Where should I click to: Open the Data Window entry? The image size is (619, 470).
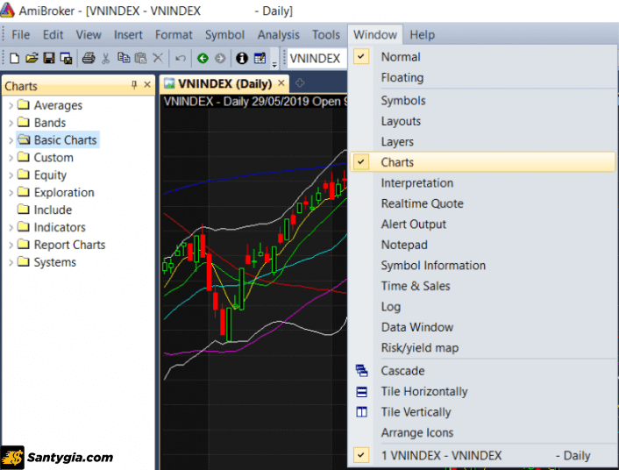click(482, 327)
